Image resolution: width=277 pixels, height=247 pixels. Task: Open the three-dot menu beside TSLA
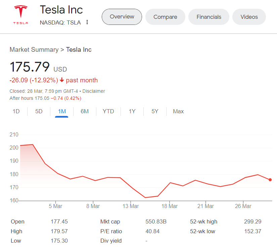[x=87, y=23]
